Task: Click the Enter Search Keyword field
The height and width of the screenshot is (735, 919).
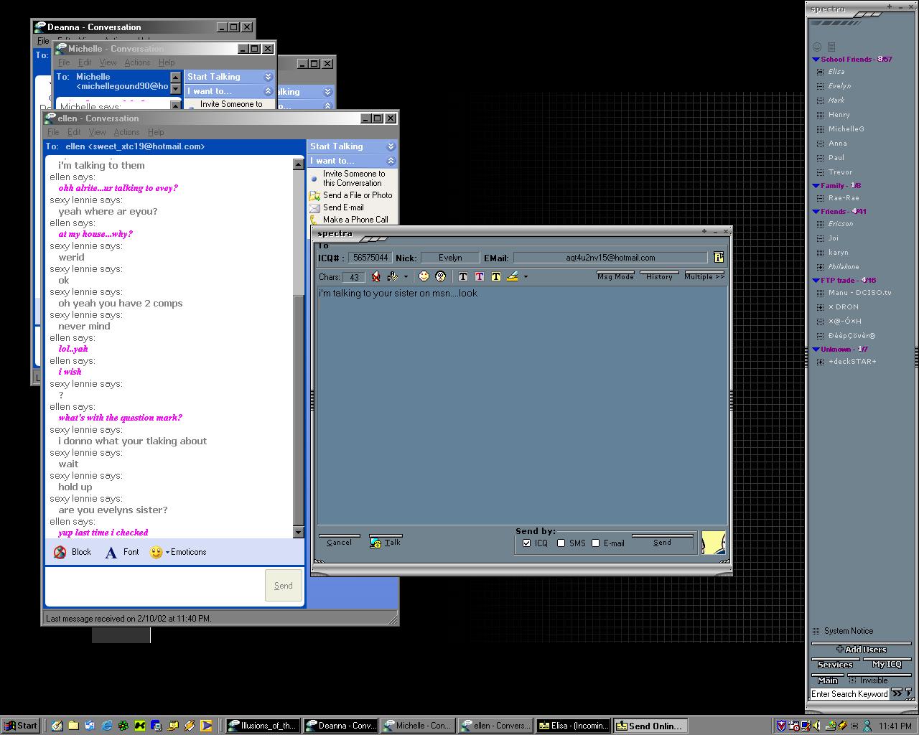Action: point(849,694)
